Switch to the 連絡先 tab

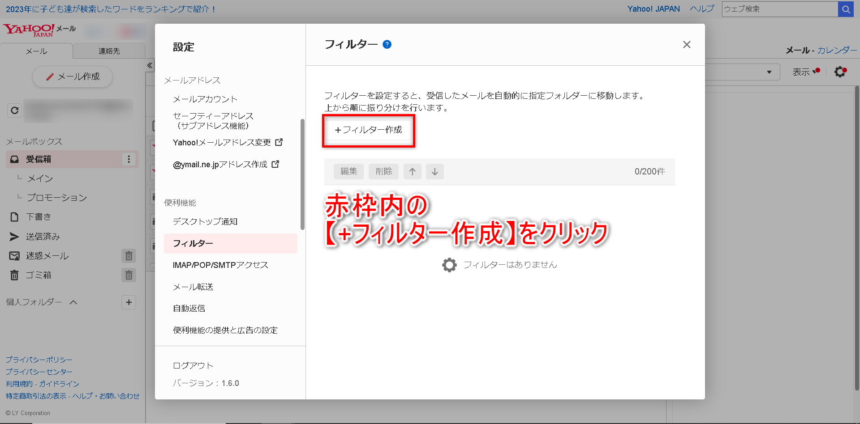coord(109,51)
